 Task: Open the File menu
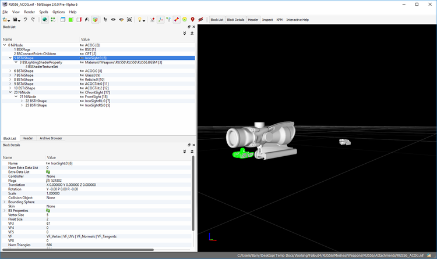click(5, 12)
